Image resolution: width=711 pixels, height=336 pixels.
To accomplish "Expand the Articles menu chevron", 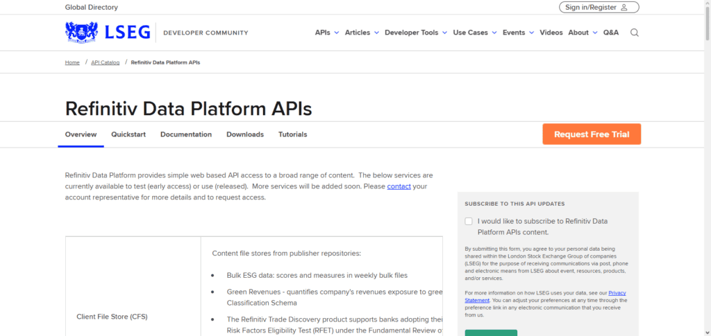I will [x=376, y=33].
